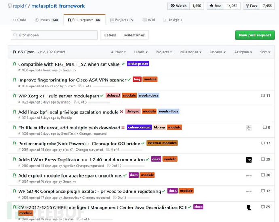
Task: Click task list icon on WordPress Duplicator row
Action: [x=108, y=166]
